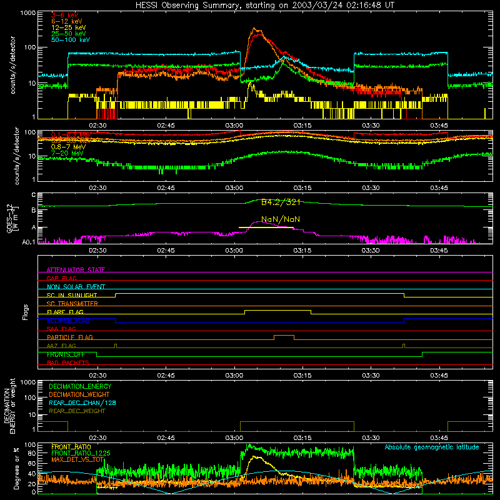Click the B4.2/321 flare class annotation
The image size is (500, 500).
pyautogui.click(x=281, y=202)
